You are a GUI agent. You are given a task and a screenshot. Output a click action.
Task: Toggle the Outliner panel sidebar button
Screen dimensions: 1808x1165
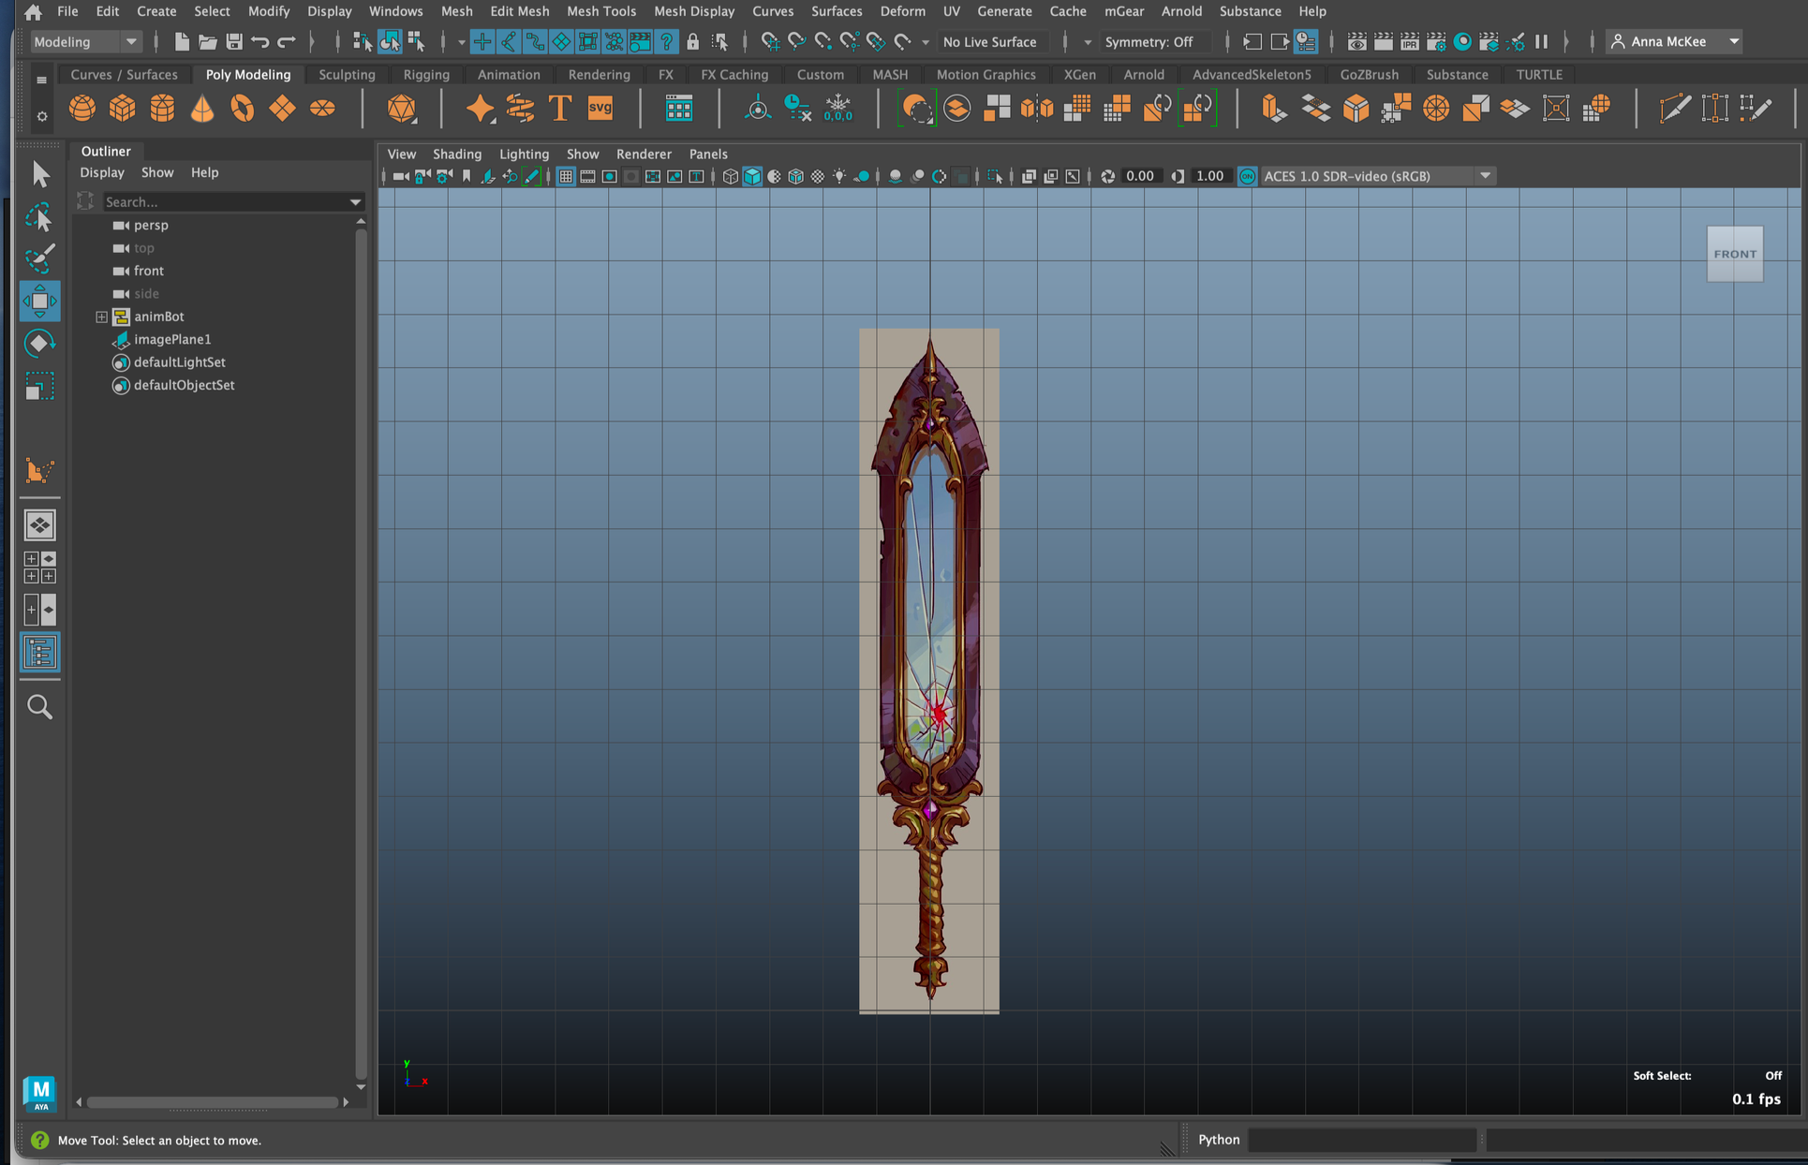(39, 653)
